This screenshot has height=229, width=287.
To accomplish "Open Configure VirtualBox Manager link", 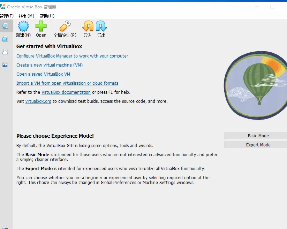I will [x=72, y=56].
